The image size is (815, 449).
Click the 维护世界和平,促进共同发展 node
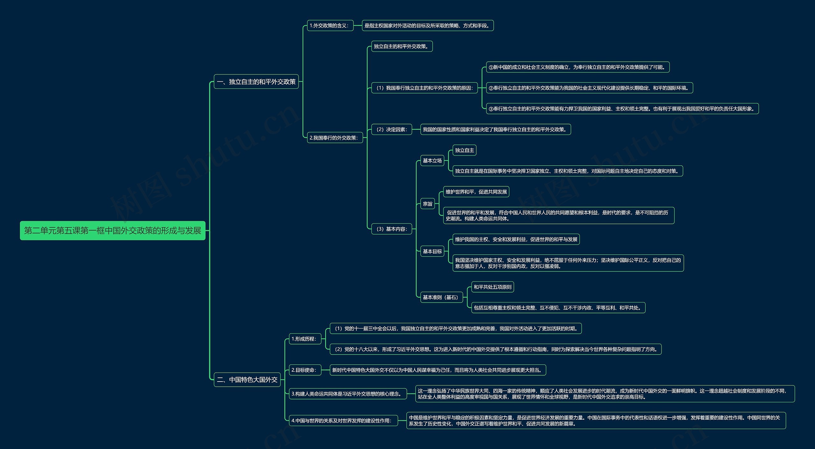click(x=476, y=192)
